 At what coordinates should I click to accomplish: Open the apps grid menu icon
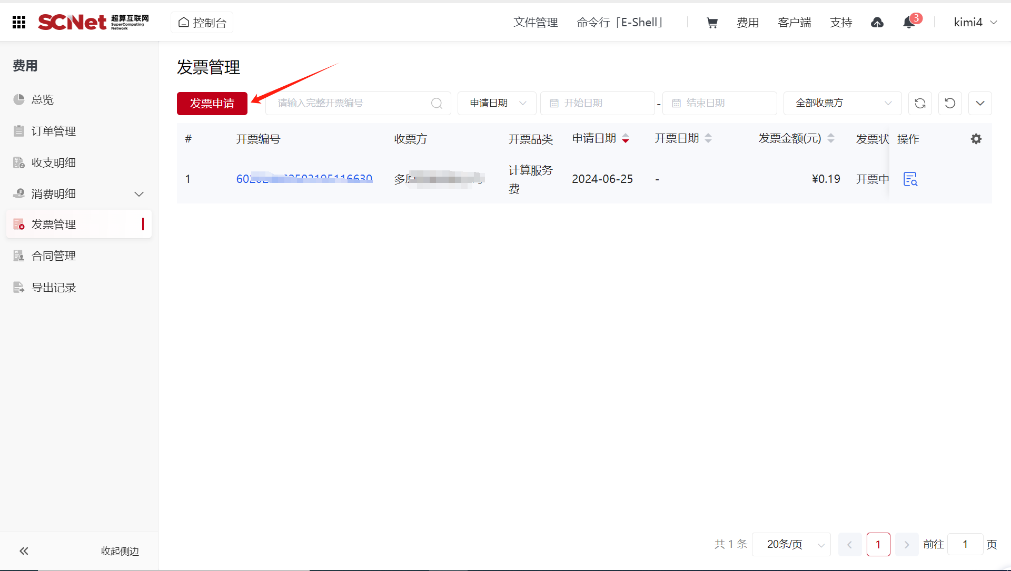pyautogui.click(x=19, y=22)
